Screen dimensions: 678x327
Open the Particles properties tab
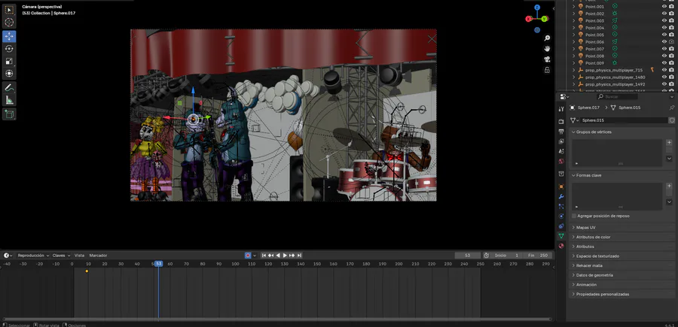click(x=561, y=206)
